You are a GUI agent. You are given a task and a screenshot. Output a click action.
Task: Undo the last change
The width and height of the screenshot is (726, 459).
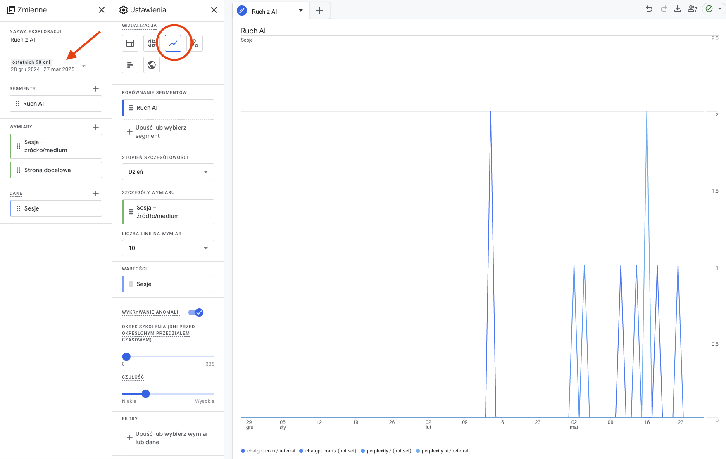tap(649, 9)
